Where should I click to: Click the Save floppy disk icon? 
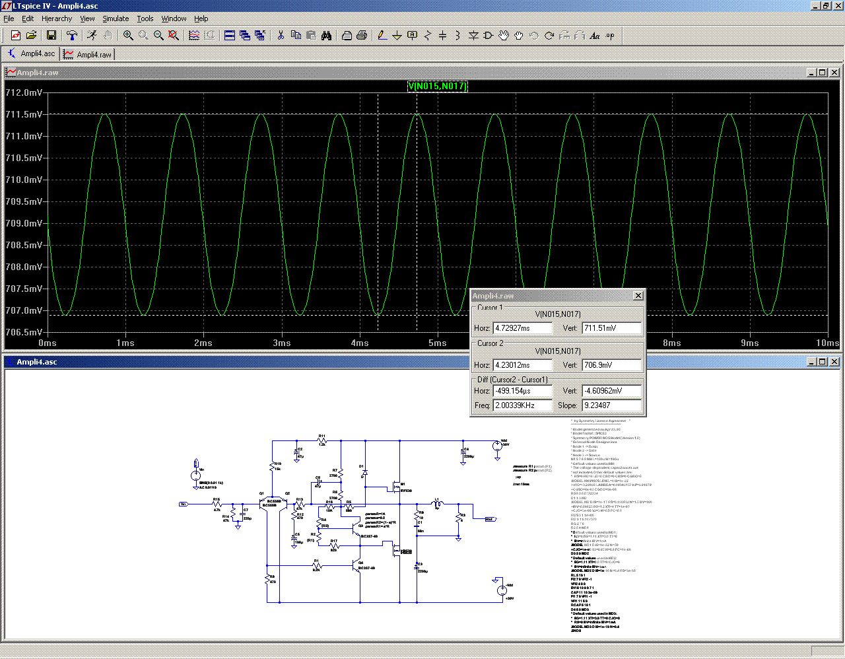point(51,36)
